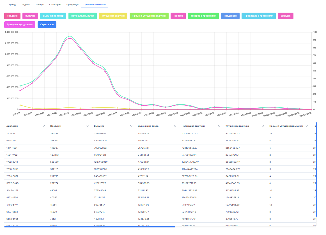The height and width of the screenshot is (235, 326).
Task: Switch to the Тренд tab
Action: (12, 5)
